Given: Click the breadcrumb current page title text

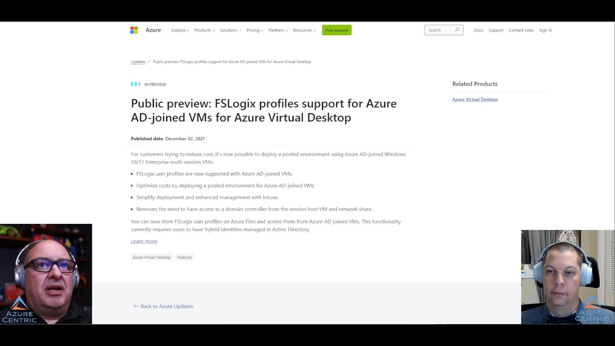Looking at the screenshot, I should (x=232, y=62).
